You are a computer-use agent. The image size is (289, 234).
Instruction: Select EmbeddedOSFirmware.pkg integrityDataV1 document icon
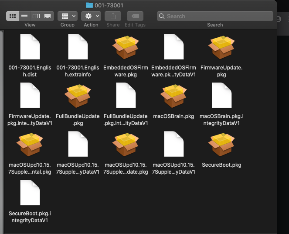tap(173, 46)
